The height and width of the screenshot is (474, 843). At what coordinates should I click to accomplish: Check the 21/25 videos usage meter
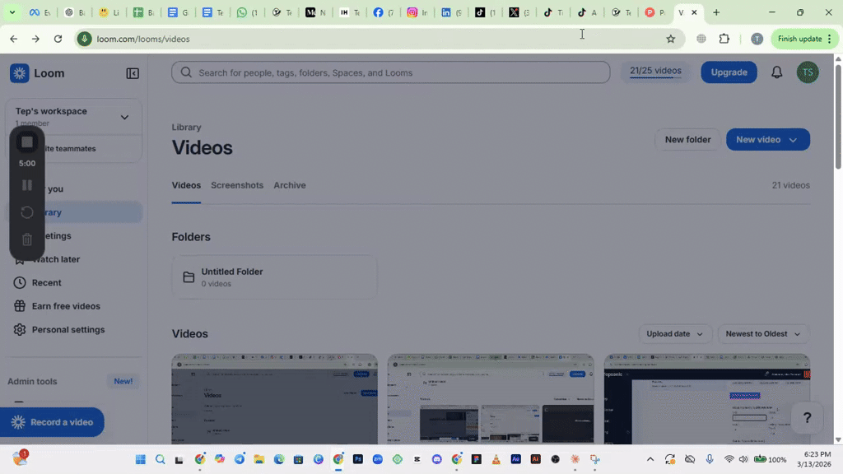point(654,71)
